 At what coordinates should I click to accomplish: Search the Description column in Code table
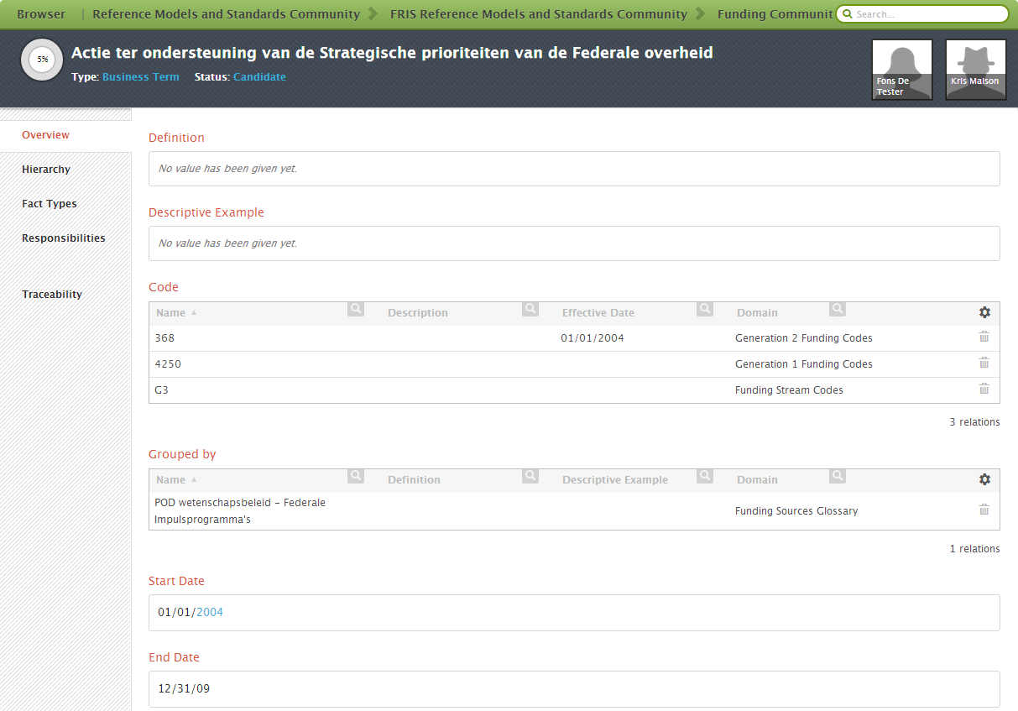pos(530,309)
